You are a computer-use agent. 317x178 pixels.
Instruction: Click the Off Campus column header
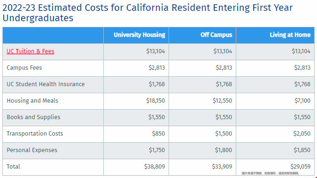click(216, 35)
